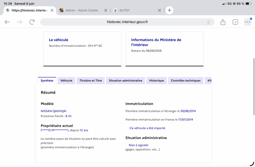The width and height of the screenshot is (255, 167).
Task: Click the browser forward arrow
Action: point(19,22)
